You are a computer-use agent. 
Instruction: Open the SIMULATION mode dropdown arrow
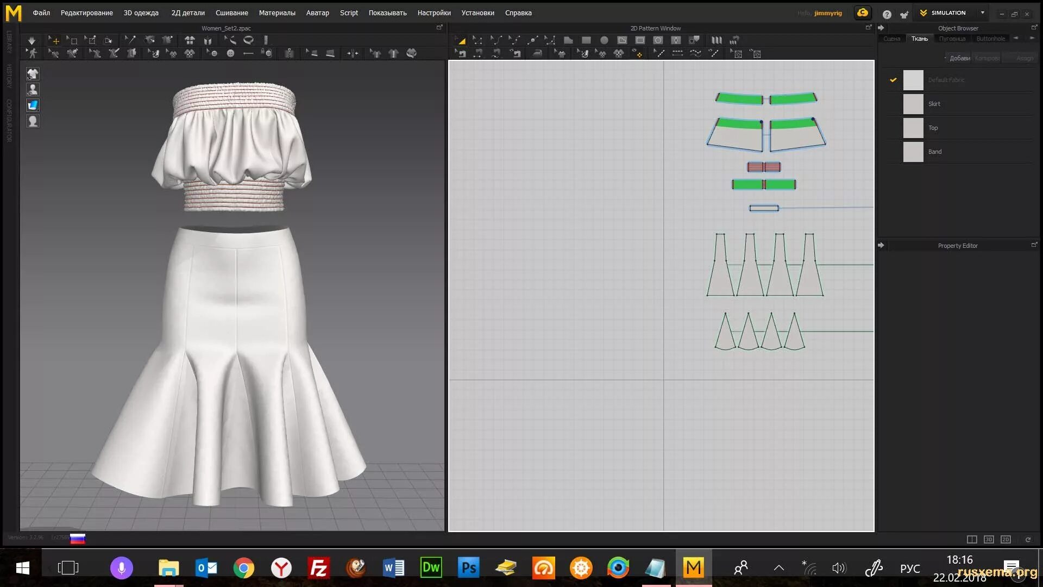click(982, 13)
